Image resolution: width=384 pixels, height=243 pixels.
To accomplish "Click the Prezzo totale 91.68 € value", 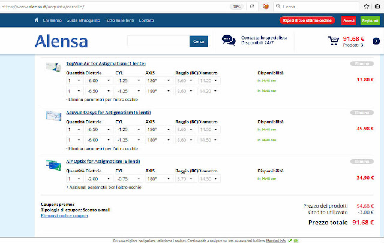I will [x=363, y=223].
